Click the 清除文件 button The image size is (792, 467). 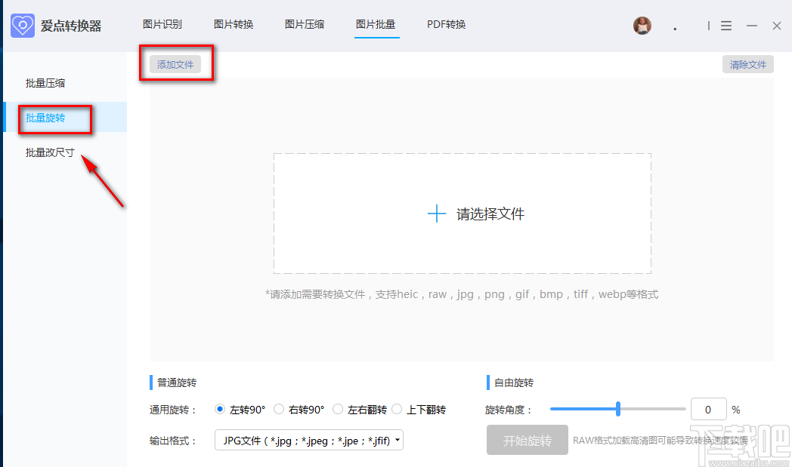pyautogui.click(x=748, y=65)
